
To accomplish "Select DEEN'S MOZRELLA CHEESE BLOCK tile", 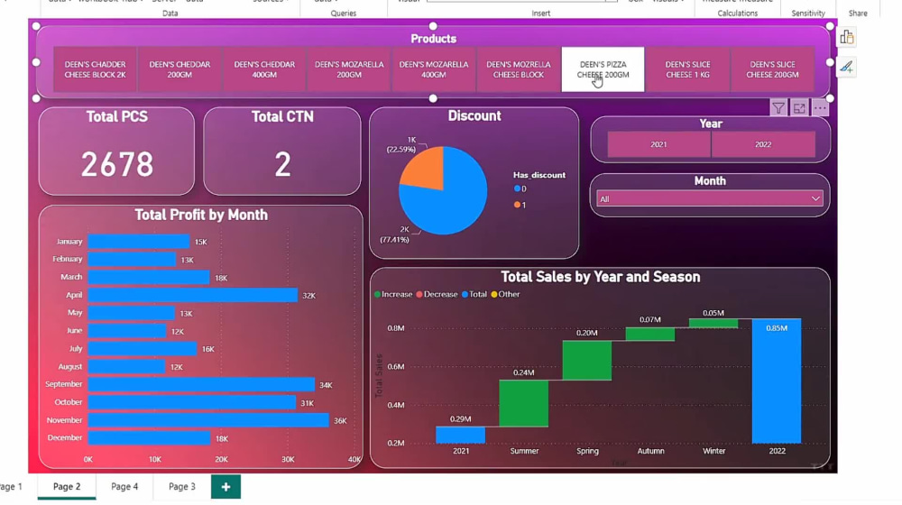I will click(x=519, y=69).
